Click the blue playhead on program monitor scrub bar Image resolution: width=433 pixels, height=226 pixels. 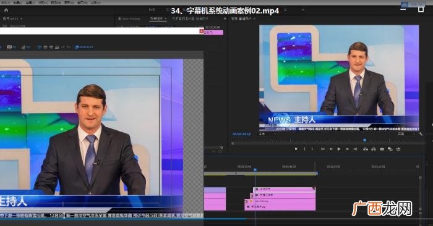click(x=364, y=140)
